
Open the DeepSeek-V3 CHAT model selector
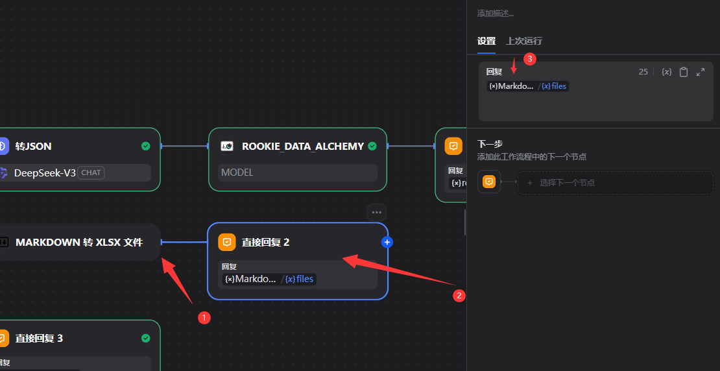pyautogui.click(x=75, y=173)
